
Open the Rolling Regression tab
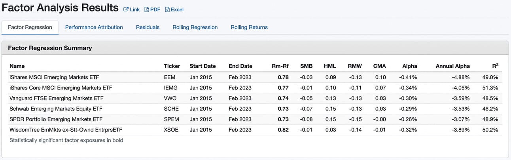click(195, 27)
